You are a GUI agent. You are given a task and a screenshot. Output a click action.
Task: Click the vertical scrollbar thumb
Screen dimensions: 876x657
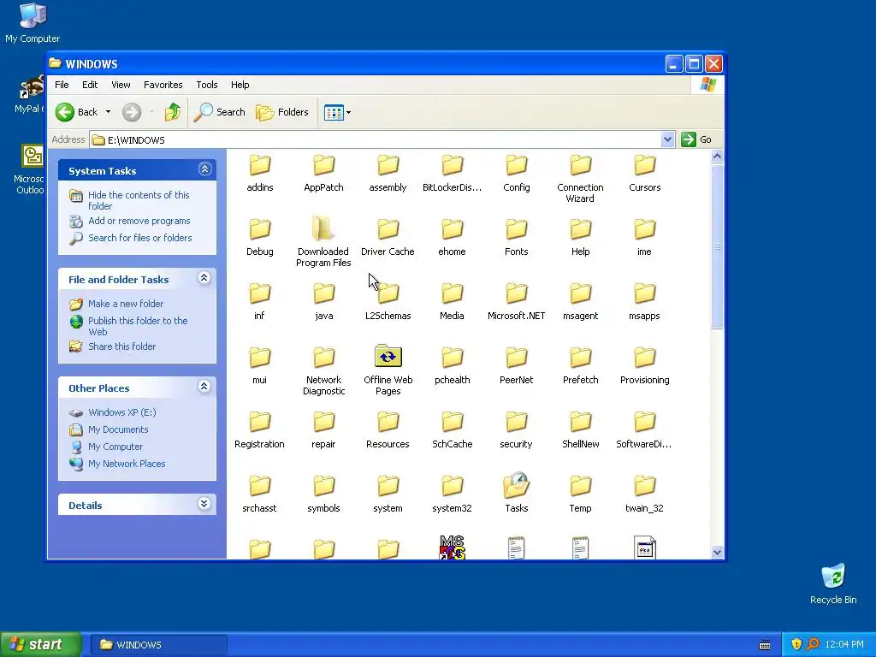[x=718, y=246]
